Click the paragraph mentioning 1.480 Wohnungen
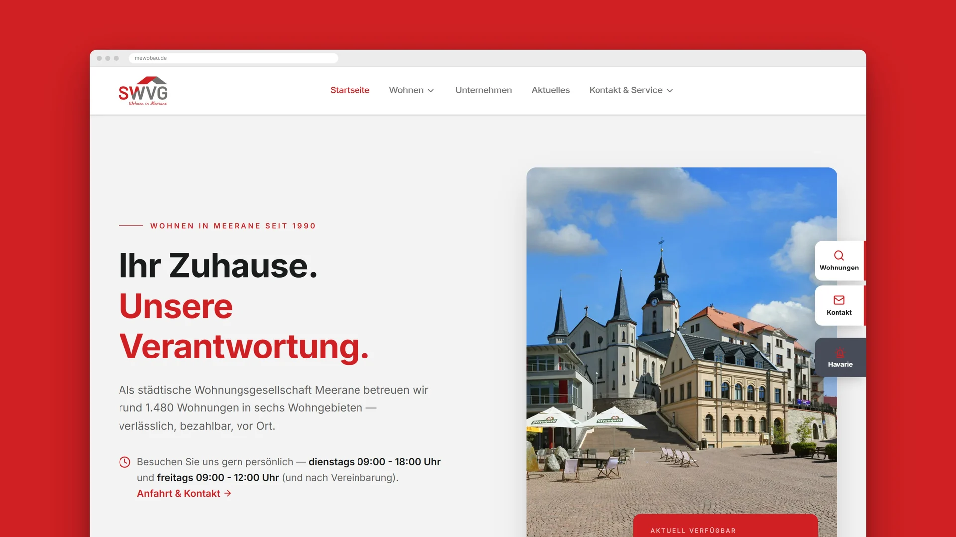Viewport: 956px width, 537px height. point(274,408)
